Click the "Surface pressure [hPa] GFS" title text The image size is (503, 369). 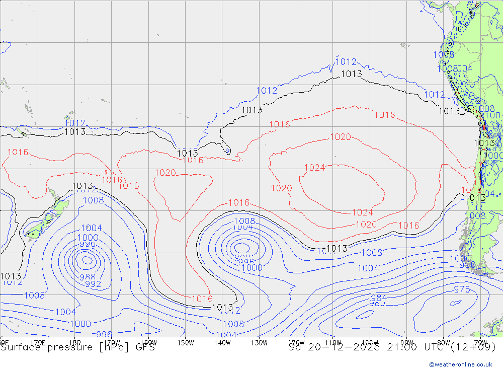click(77, 347)
